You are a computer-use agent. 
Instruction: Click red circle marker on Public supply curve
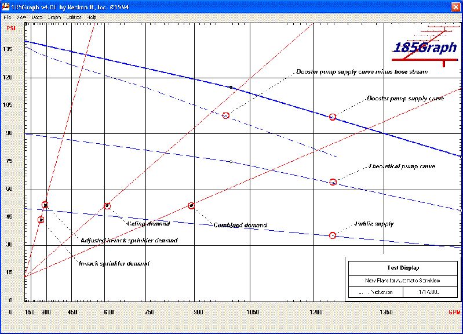click(x=333, y=235)
